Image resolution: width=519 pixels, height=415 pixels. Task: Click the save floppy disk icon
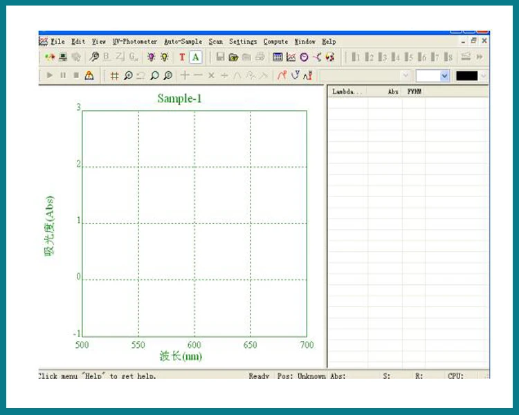(220, 57)
